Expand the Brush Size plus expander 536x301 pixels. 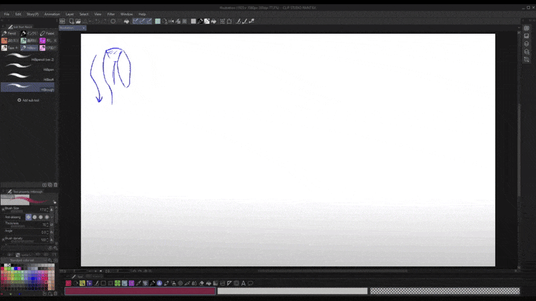pyautogui.click(x=3, y=209)
